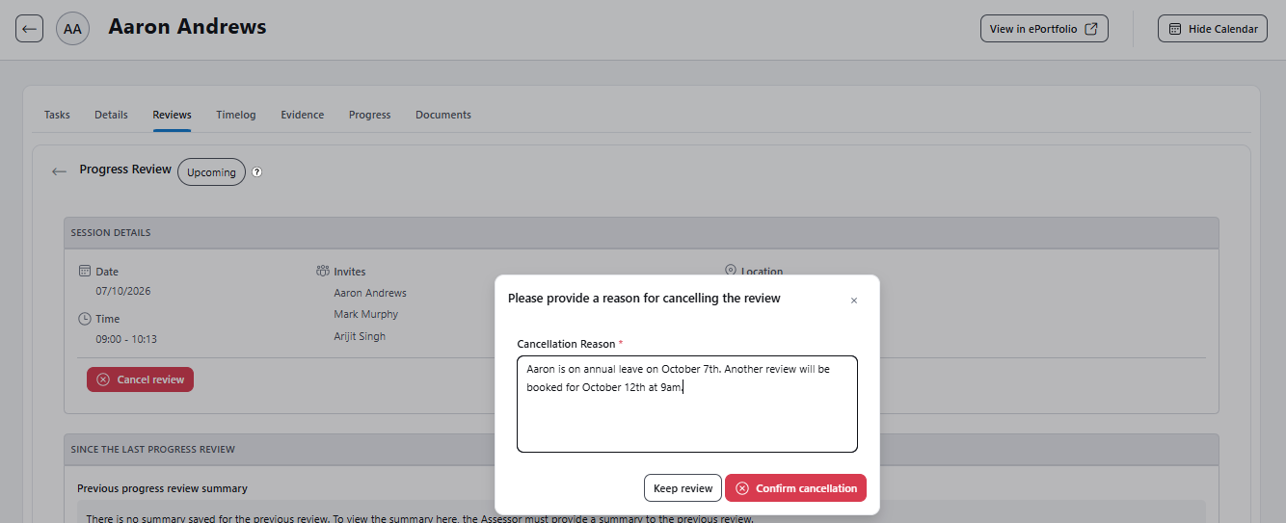Click the SINCE THE LAST PROGRESS REVIEW header

pos(641,449)
